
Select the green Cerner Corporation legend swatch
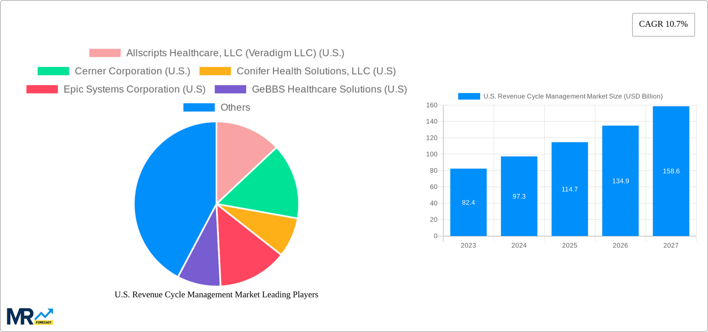click(x=53, y=71)
